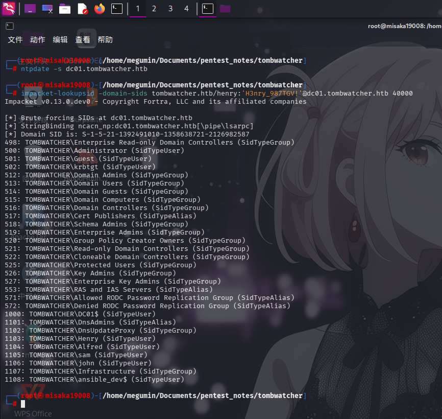Click the 571: Allowed RODC Password line
442x419 pixels.
tap(150, 298)
